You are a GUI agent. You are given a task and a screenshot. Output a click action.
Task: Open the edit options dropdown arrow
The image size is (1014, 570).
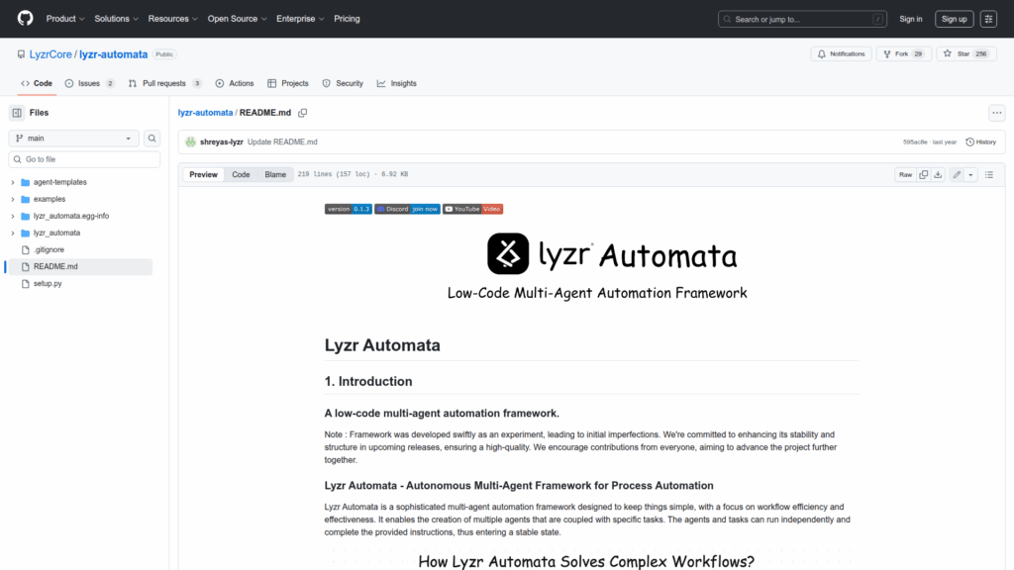970,174
